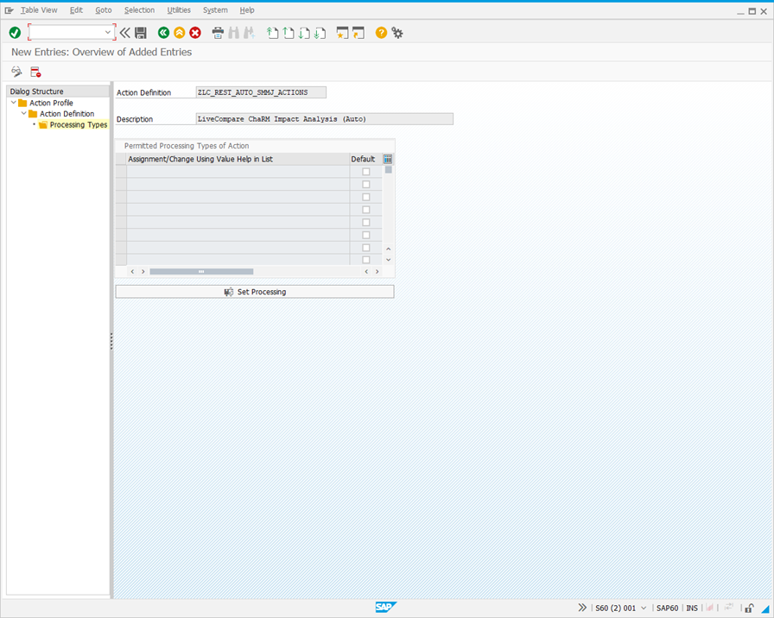Collapse the Action Profile tree node

pos(11,102)
